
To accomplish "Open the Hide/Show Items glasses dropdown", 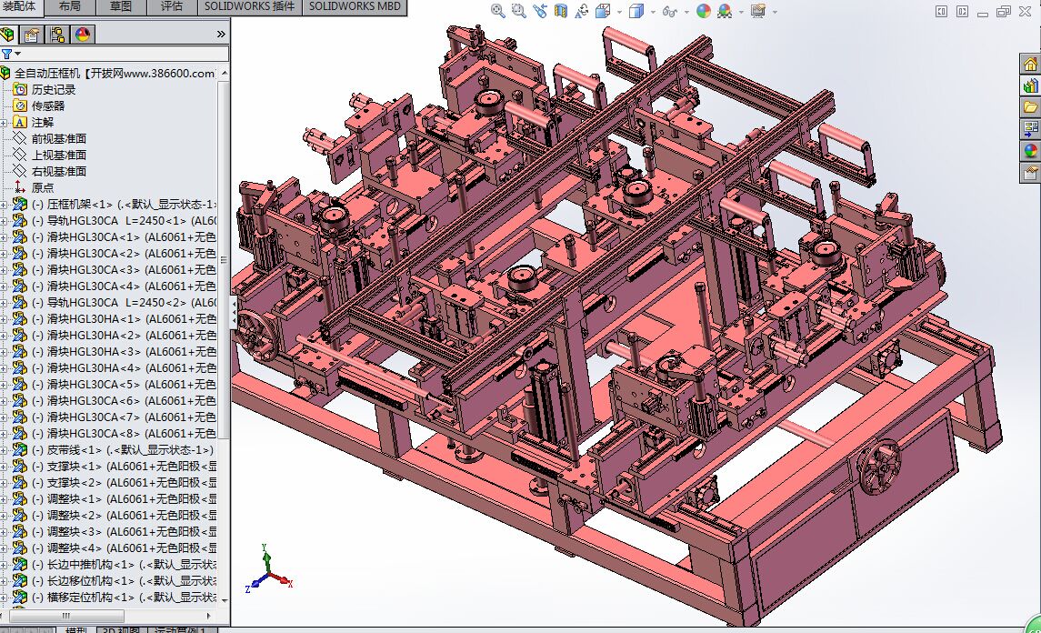I will coord(687,12).
